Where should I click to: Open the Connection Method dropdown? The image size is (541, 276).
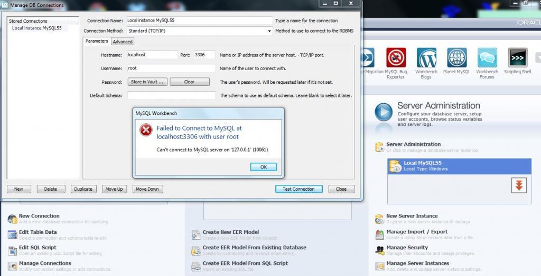coord(200,31)
